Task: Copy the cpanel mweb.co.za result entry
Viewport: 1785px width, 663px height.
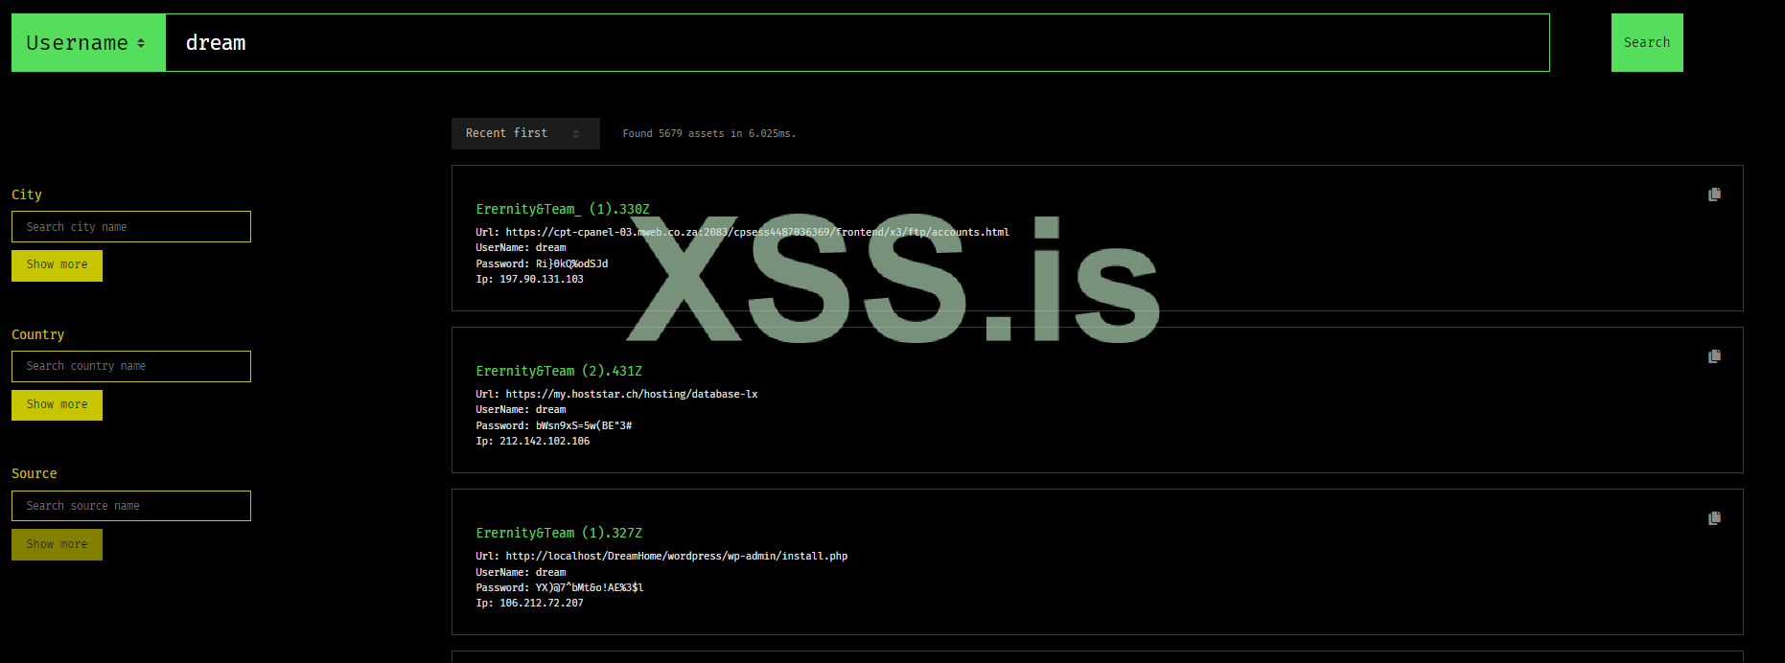Action: (x=1714, y=194)
